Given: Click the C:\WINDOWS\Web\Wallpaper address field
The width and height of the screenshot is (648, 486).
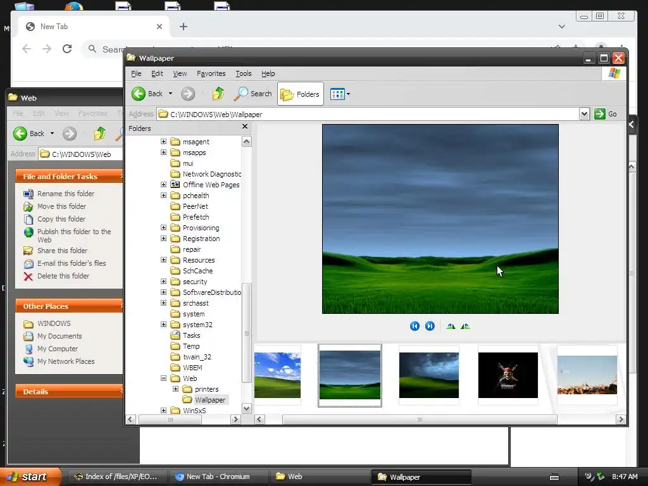Looking at the screenshot, I should [x=368, y=114].
